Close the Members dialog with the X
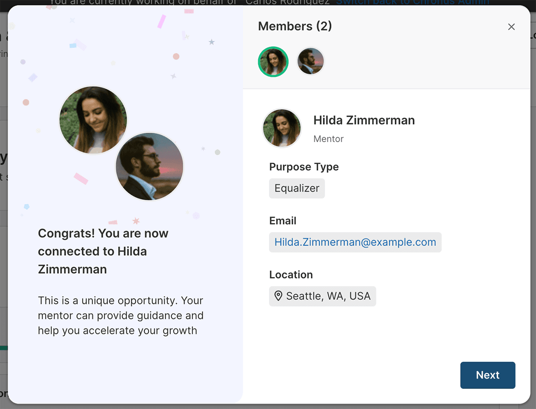536x409 pixels. (x=511, y=27)
